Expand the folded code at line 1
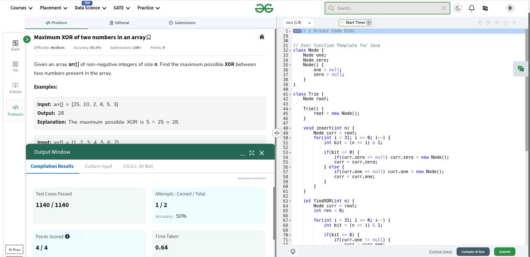The height and width of the screenshot is (257, 530). [x=290, y=31]
